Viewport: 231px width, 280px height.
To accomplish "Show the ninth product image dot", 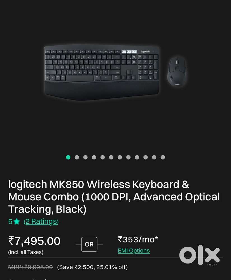I will point(137,157).
